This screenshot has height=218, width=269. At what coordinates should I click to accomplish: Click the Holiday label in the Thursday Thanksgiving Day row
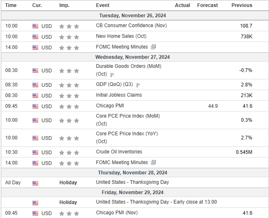click(x=68, y=183)
